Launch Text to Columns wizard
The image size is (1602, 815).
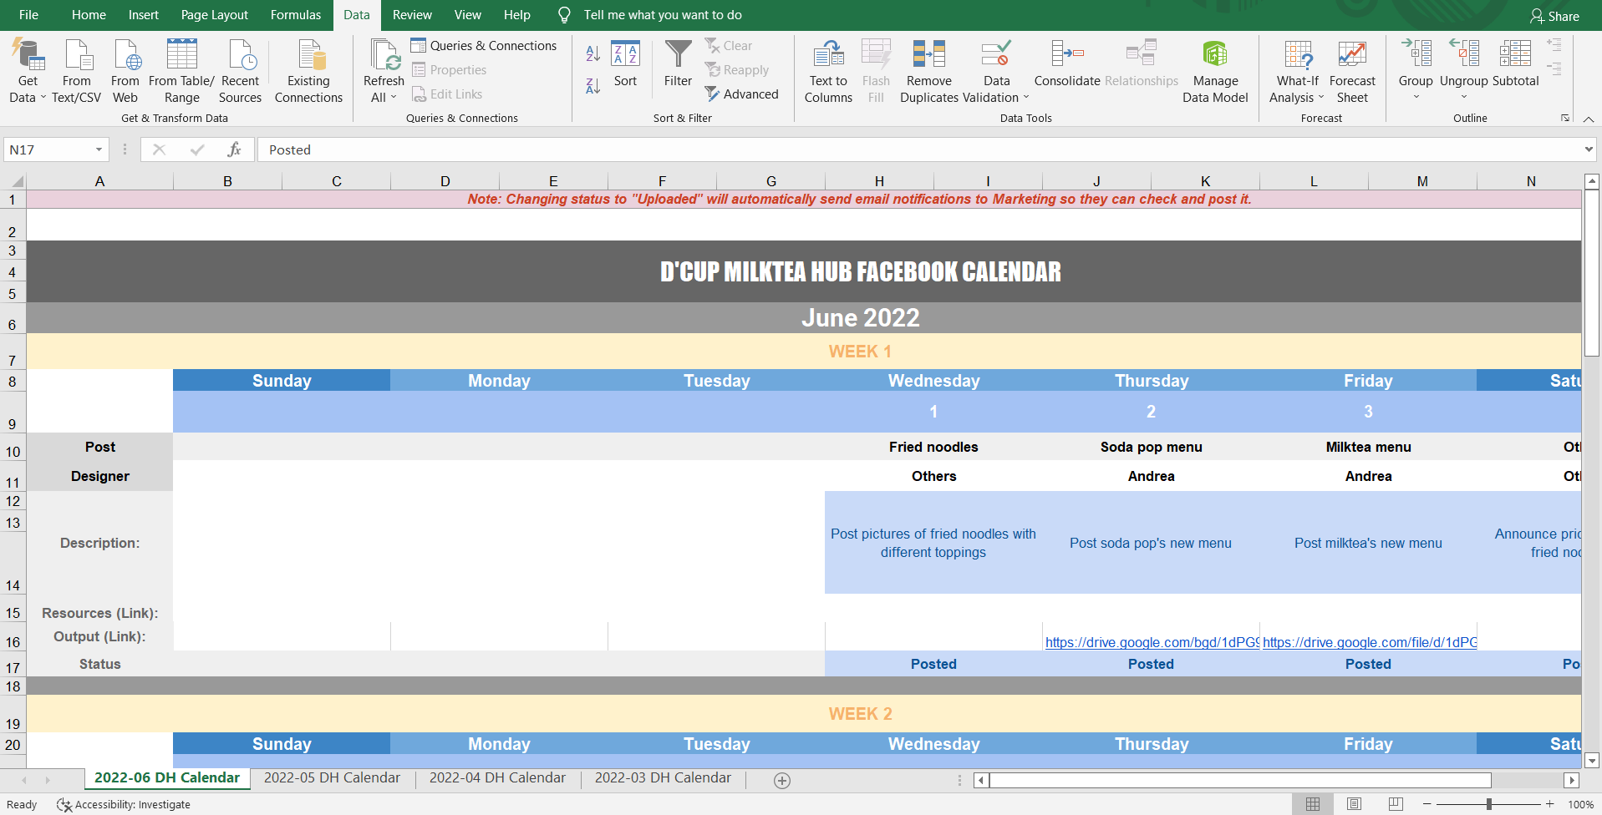click(828, 71)
